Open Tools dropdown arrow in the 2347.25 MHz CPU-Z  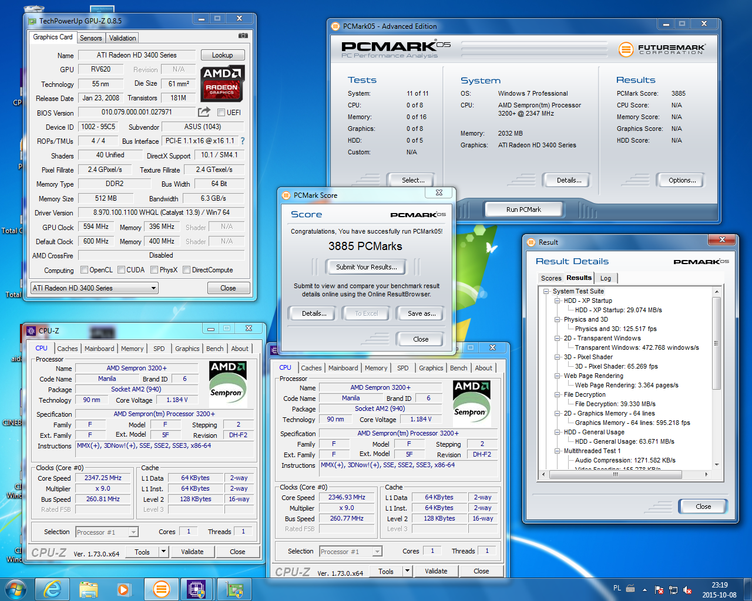point(163,552)
